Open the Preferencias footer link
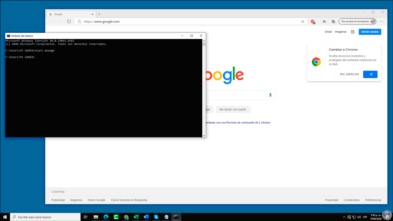393x221 pixels. (x=373, y=200)
